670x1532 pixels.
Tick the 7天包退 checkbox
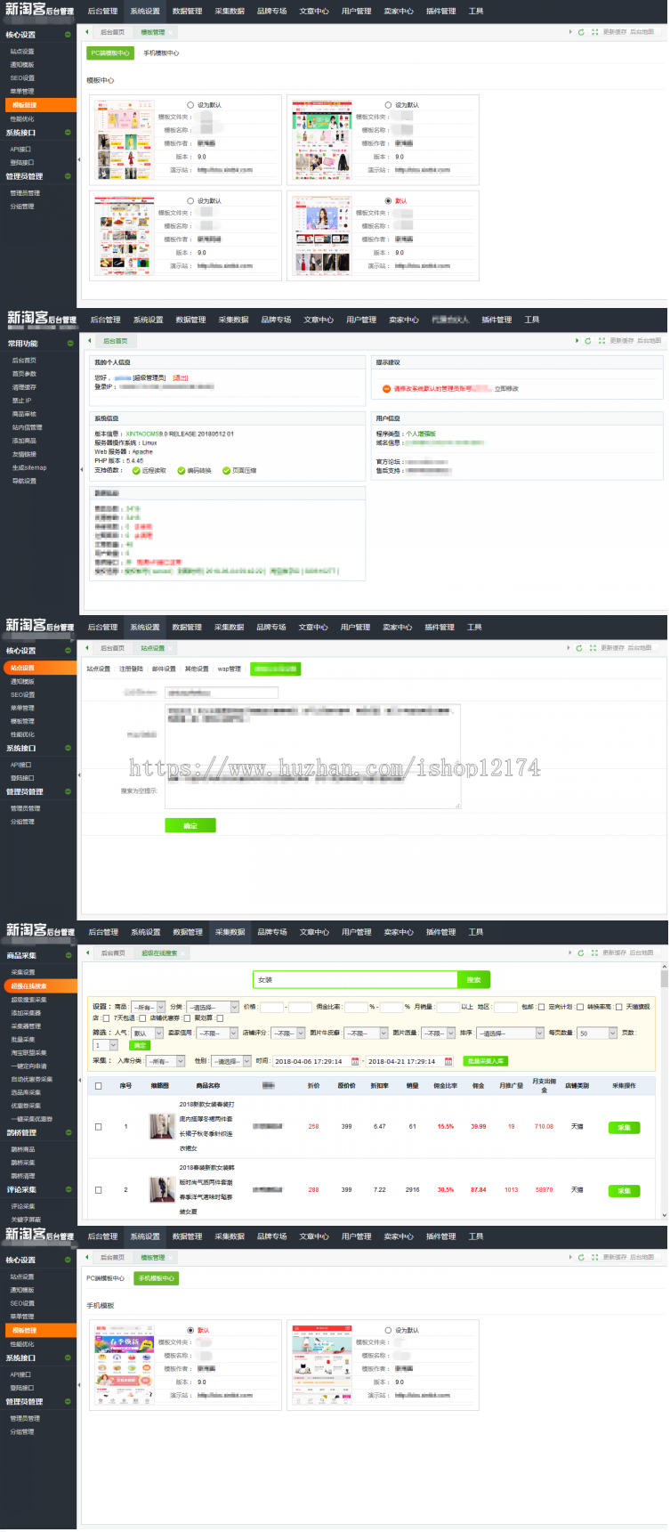point(142,1018)
